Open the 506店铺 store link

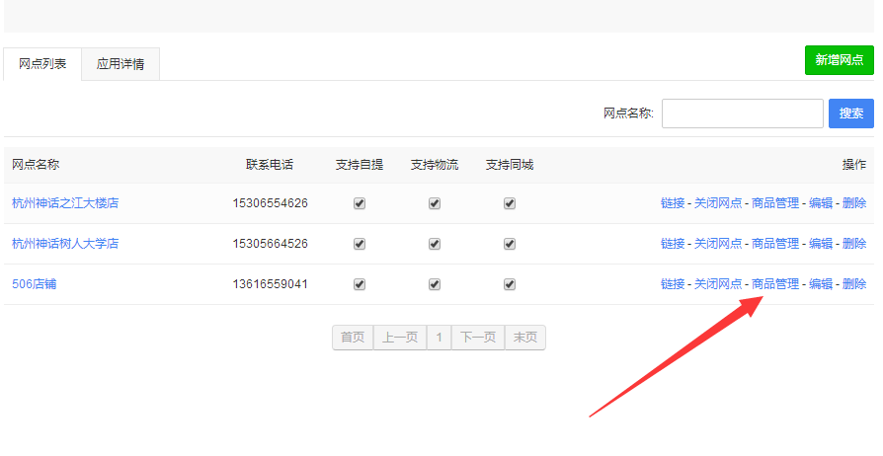[34, 284]
